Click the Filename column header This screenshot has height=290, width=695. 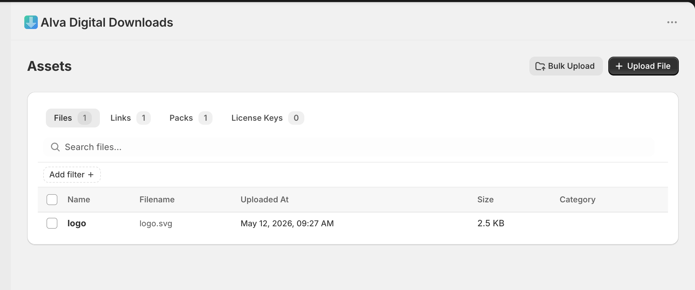(157, 200)
